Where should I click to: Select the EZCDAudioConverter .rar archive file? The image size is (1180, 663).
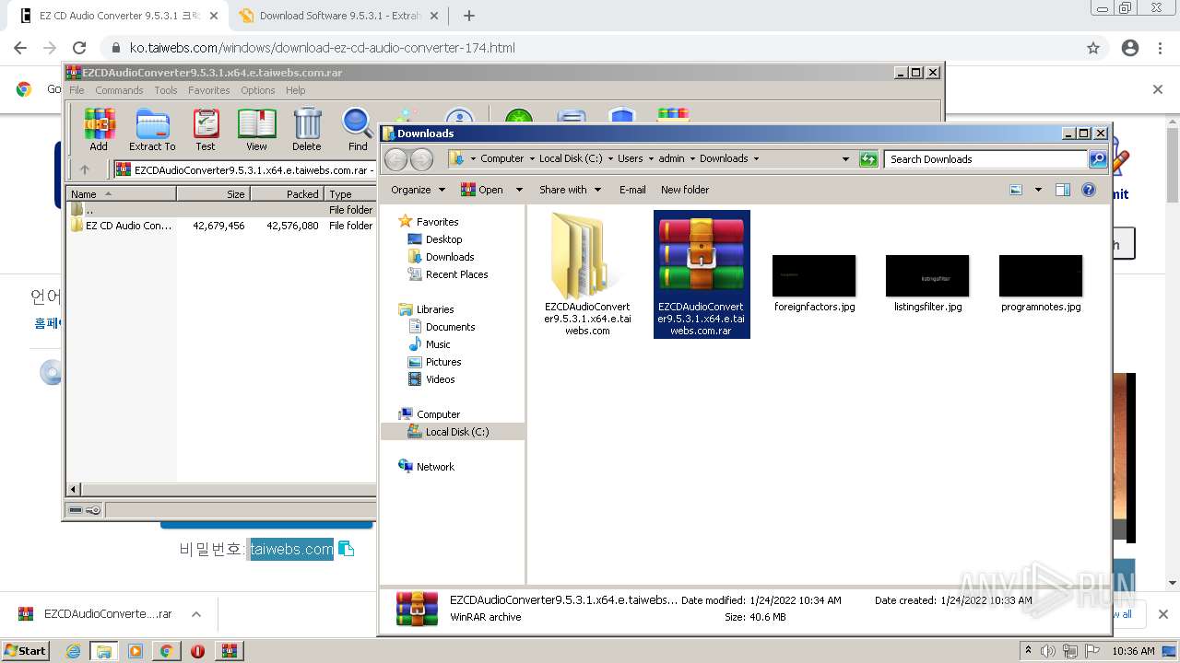tap(702, 273)
